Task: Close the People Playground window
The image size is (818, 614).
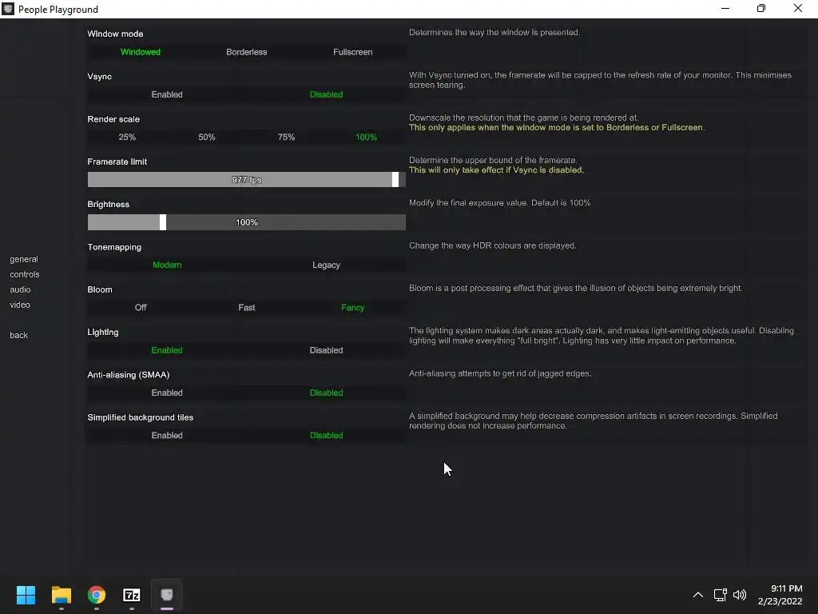Action: [798, 8]
